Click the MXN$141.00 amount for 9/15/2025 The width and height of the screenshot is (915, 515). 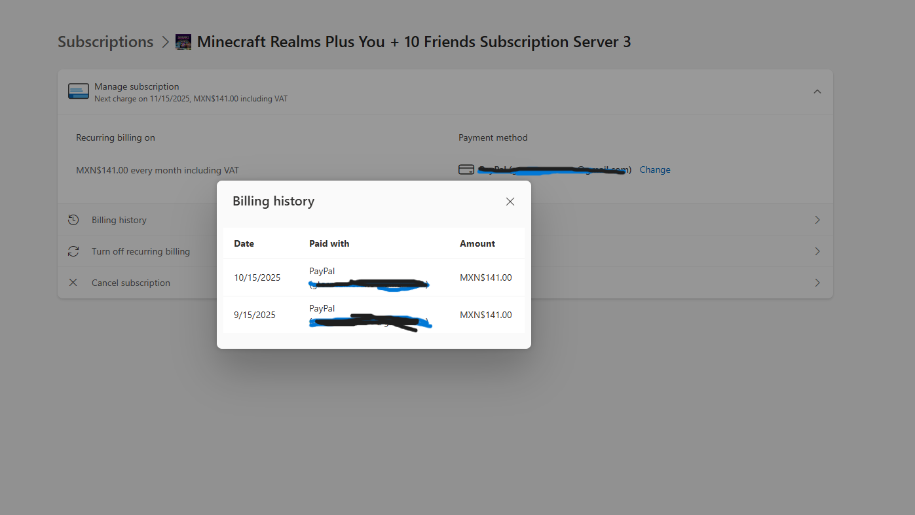click(x=486, y=315)
